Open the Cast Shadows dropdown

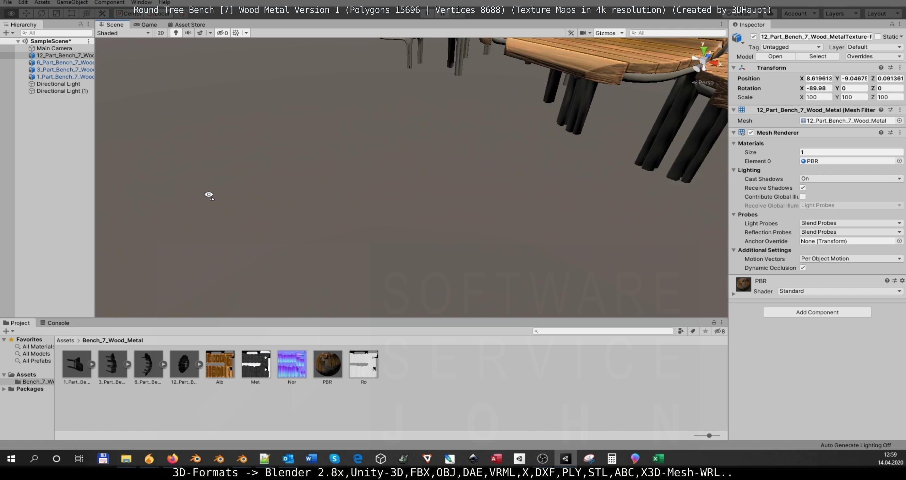coord(851,179)
